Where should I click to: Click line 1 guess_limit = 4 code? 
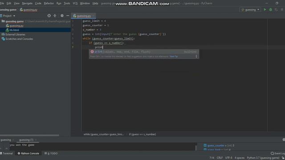click(94, 21)
